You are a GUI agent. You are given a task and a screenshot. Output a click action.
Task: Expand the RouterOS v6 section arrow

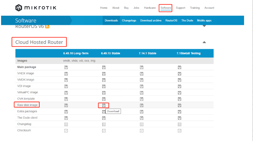(x=204, y=26)
